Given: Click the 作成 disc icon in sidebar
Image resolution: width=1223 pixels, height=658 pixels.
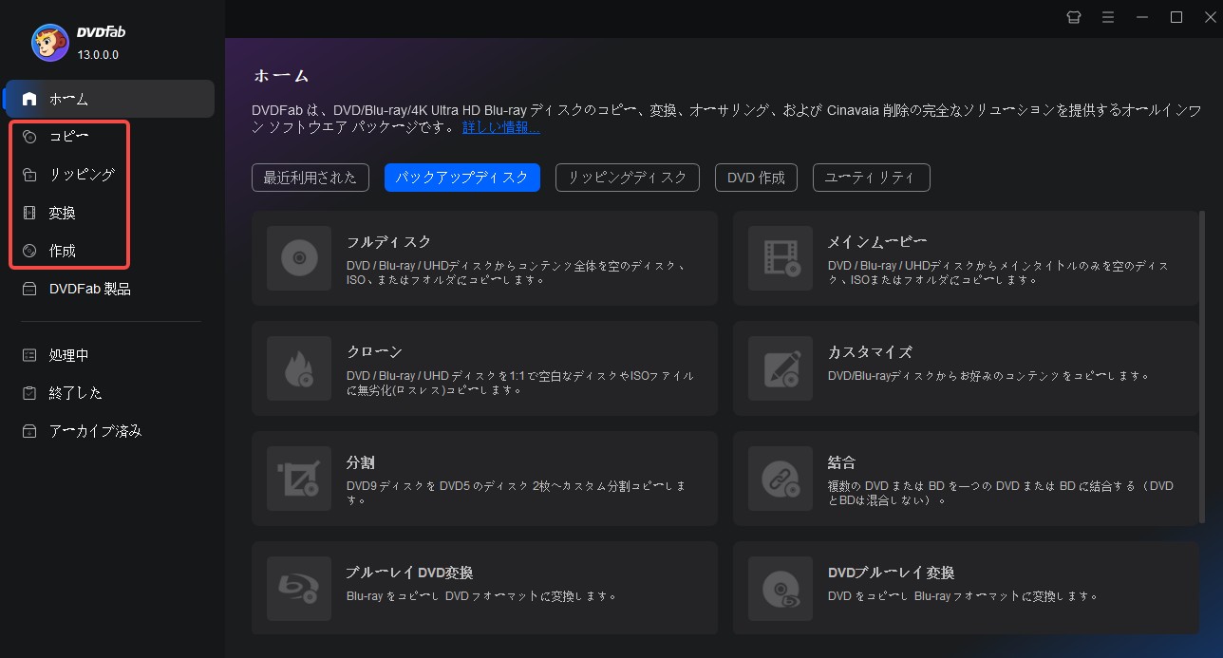Looking at the screenshot, I should pos(29,251).
